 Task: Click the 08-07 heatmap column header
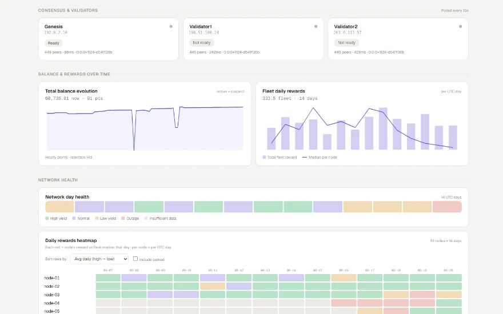[x=108, y=270]
